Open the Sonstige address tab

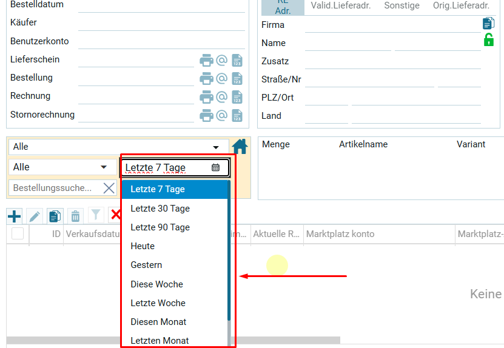click(402, 5)
